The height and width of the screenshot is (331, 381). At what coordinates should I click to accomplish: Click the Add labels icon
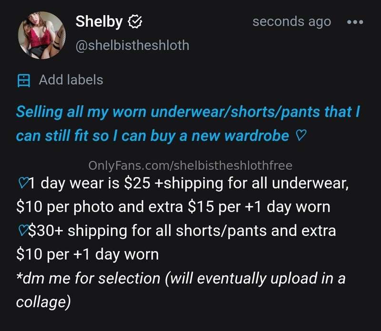click(x=23, y=80)
